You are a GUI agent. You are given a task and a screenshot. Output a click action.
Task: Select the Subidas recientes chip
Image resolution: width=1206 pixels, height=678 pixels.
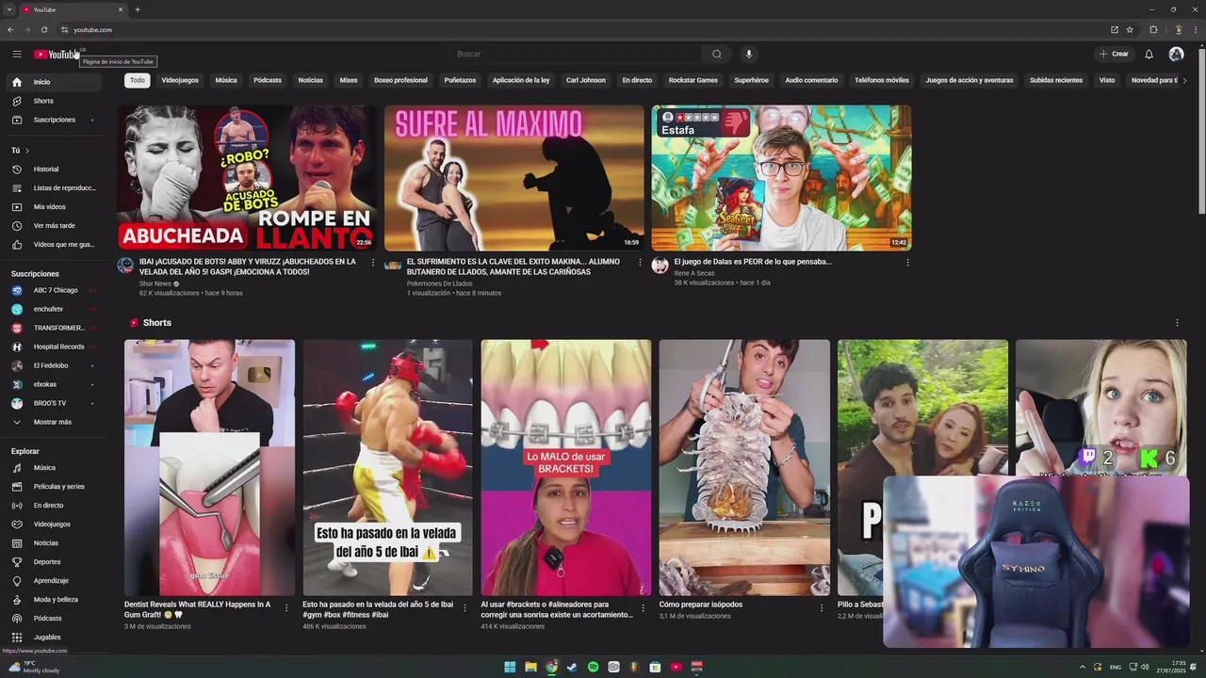1056,80
